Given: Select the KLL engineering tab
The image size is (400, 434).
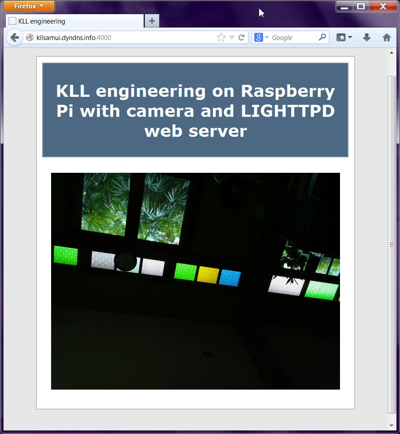Looking at the screenshot, I should [x=73, y=21].
